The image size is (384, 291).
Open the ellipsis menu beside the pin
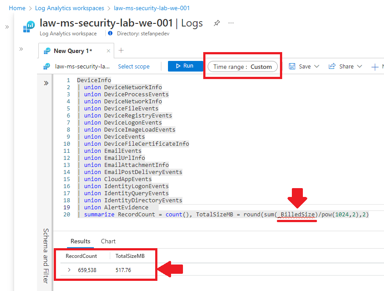pos(231,23)
